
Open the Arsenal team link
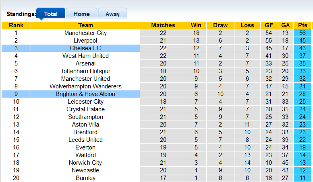point(85,63)
